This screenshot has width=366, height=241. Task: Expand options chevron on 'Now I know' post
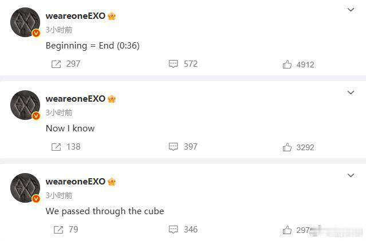coord(351,93)
